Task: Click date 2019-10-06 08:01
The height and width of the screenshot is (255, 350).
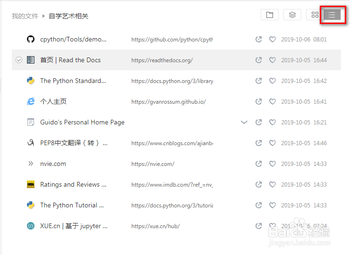Action: coord(304,40)
